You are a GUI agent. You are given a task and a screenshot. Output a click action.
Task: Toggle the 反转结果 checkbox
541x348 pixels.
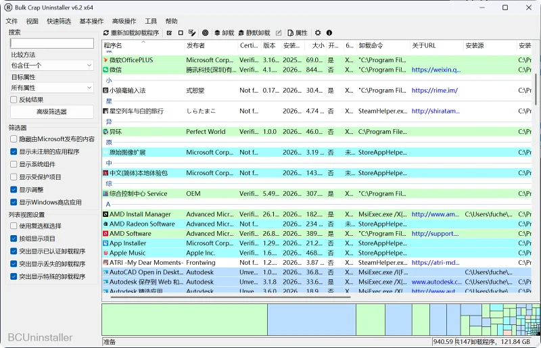(x=14, y=100)
